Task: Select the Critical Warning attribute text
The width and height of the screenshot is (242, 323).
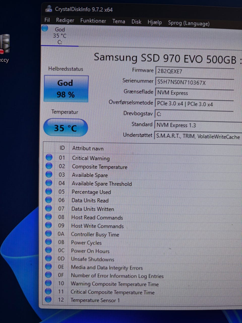Action: pyautogui.click(x=91, y=158)
